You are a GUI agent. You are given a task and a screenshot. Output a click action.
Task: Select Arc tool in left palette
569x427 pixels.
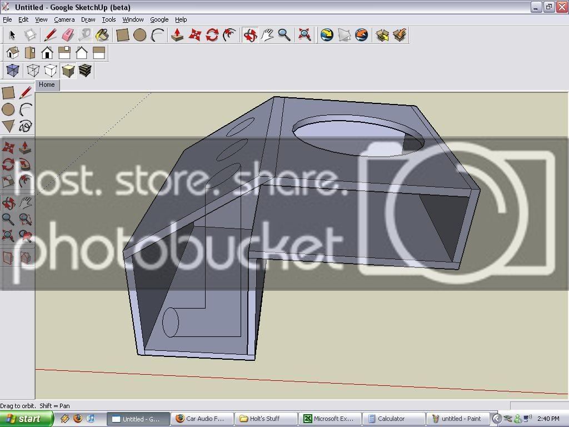tap(26, 110)
